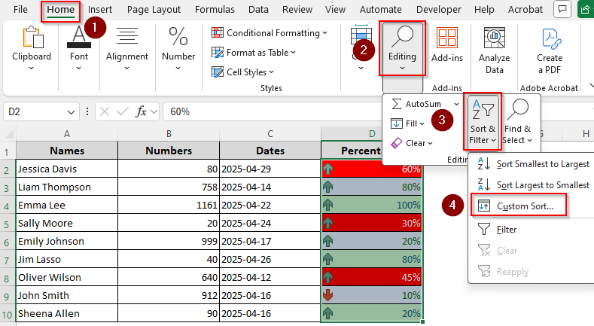Image resolution: width=594 pixels, height=326 pixels.
Task: Open the Fill dropdown
Action: pyautogui.click(x=407, y=123)
